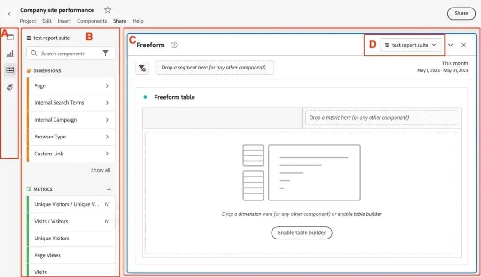Favorite the project with the star icon
Screen dimensions: 481x277
pyautogui.click(x=108, y=10)
